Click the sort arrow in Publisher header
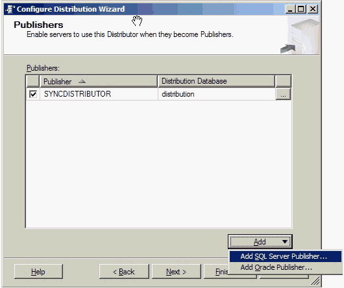The width and height of the screenshot is (344, 288). click(82, 81)
